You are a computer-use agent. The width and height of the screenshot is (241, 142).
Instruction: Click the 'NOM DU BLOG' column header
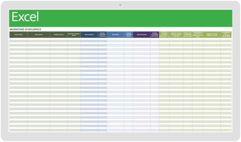click(19, 34)
